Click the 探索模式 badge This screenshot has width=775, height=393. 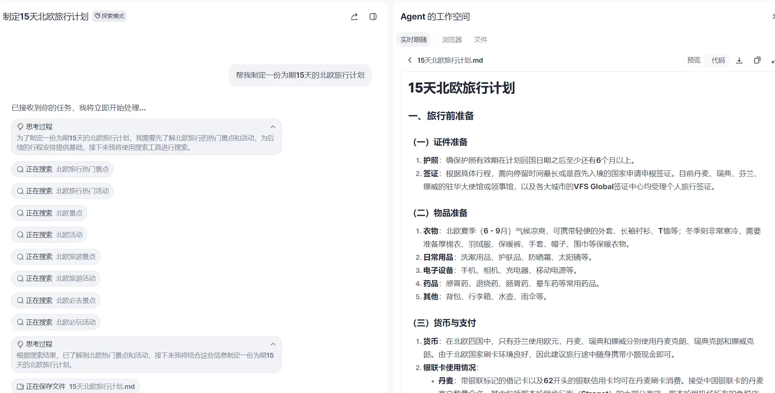109,16
